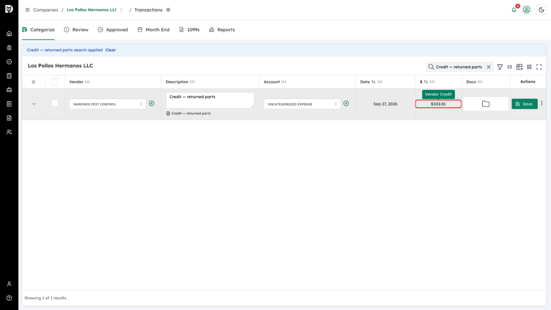Image resolution: width=551 pixels, height=310 pixels.
Task: Clear the search box with the X
Action: pyautogui.click(x=489, y=67)
